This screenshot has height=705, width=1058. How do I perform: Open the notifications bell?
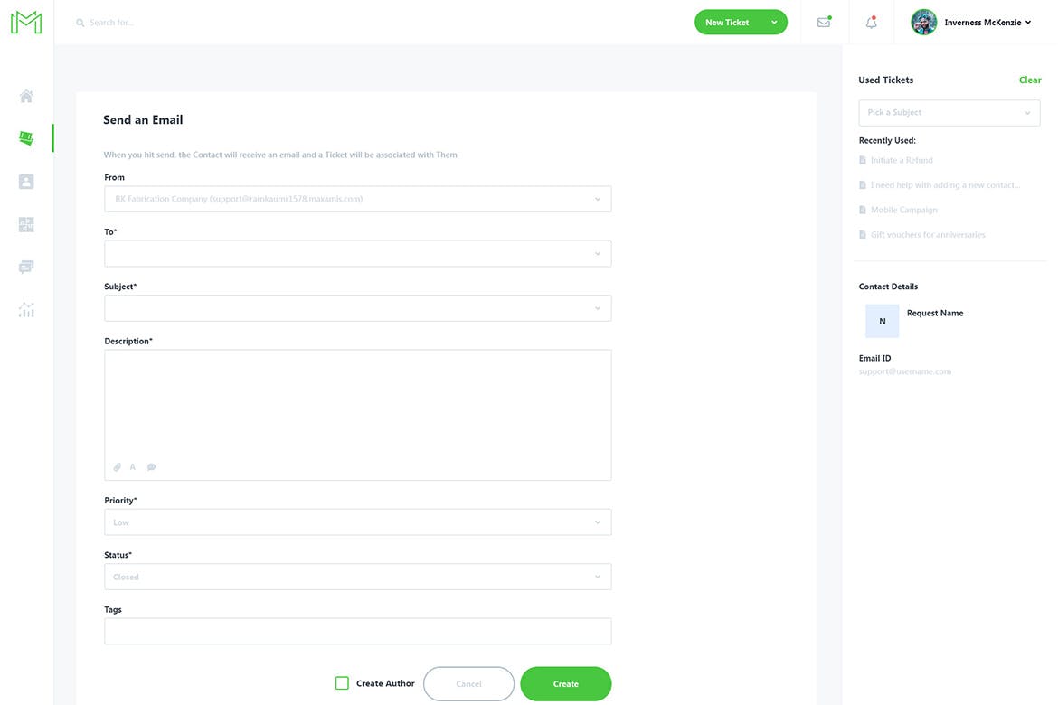pos(871,23)
